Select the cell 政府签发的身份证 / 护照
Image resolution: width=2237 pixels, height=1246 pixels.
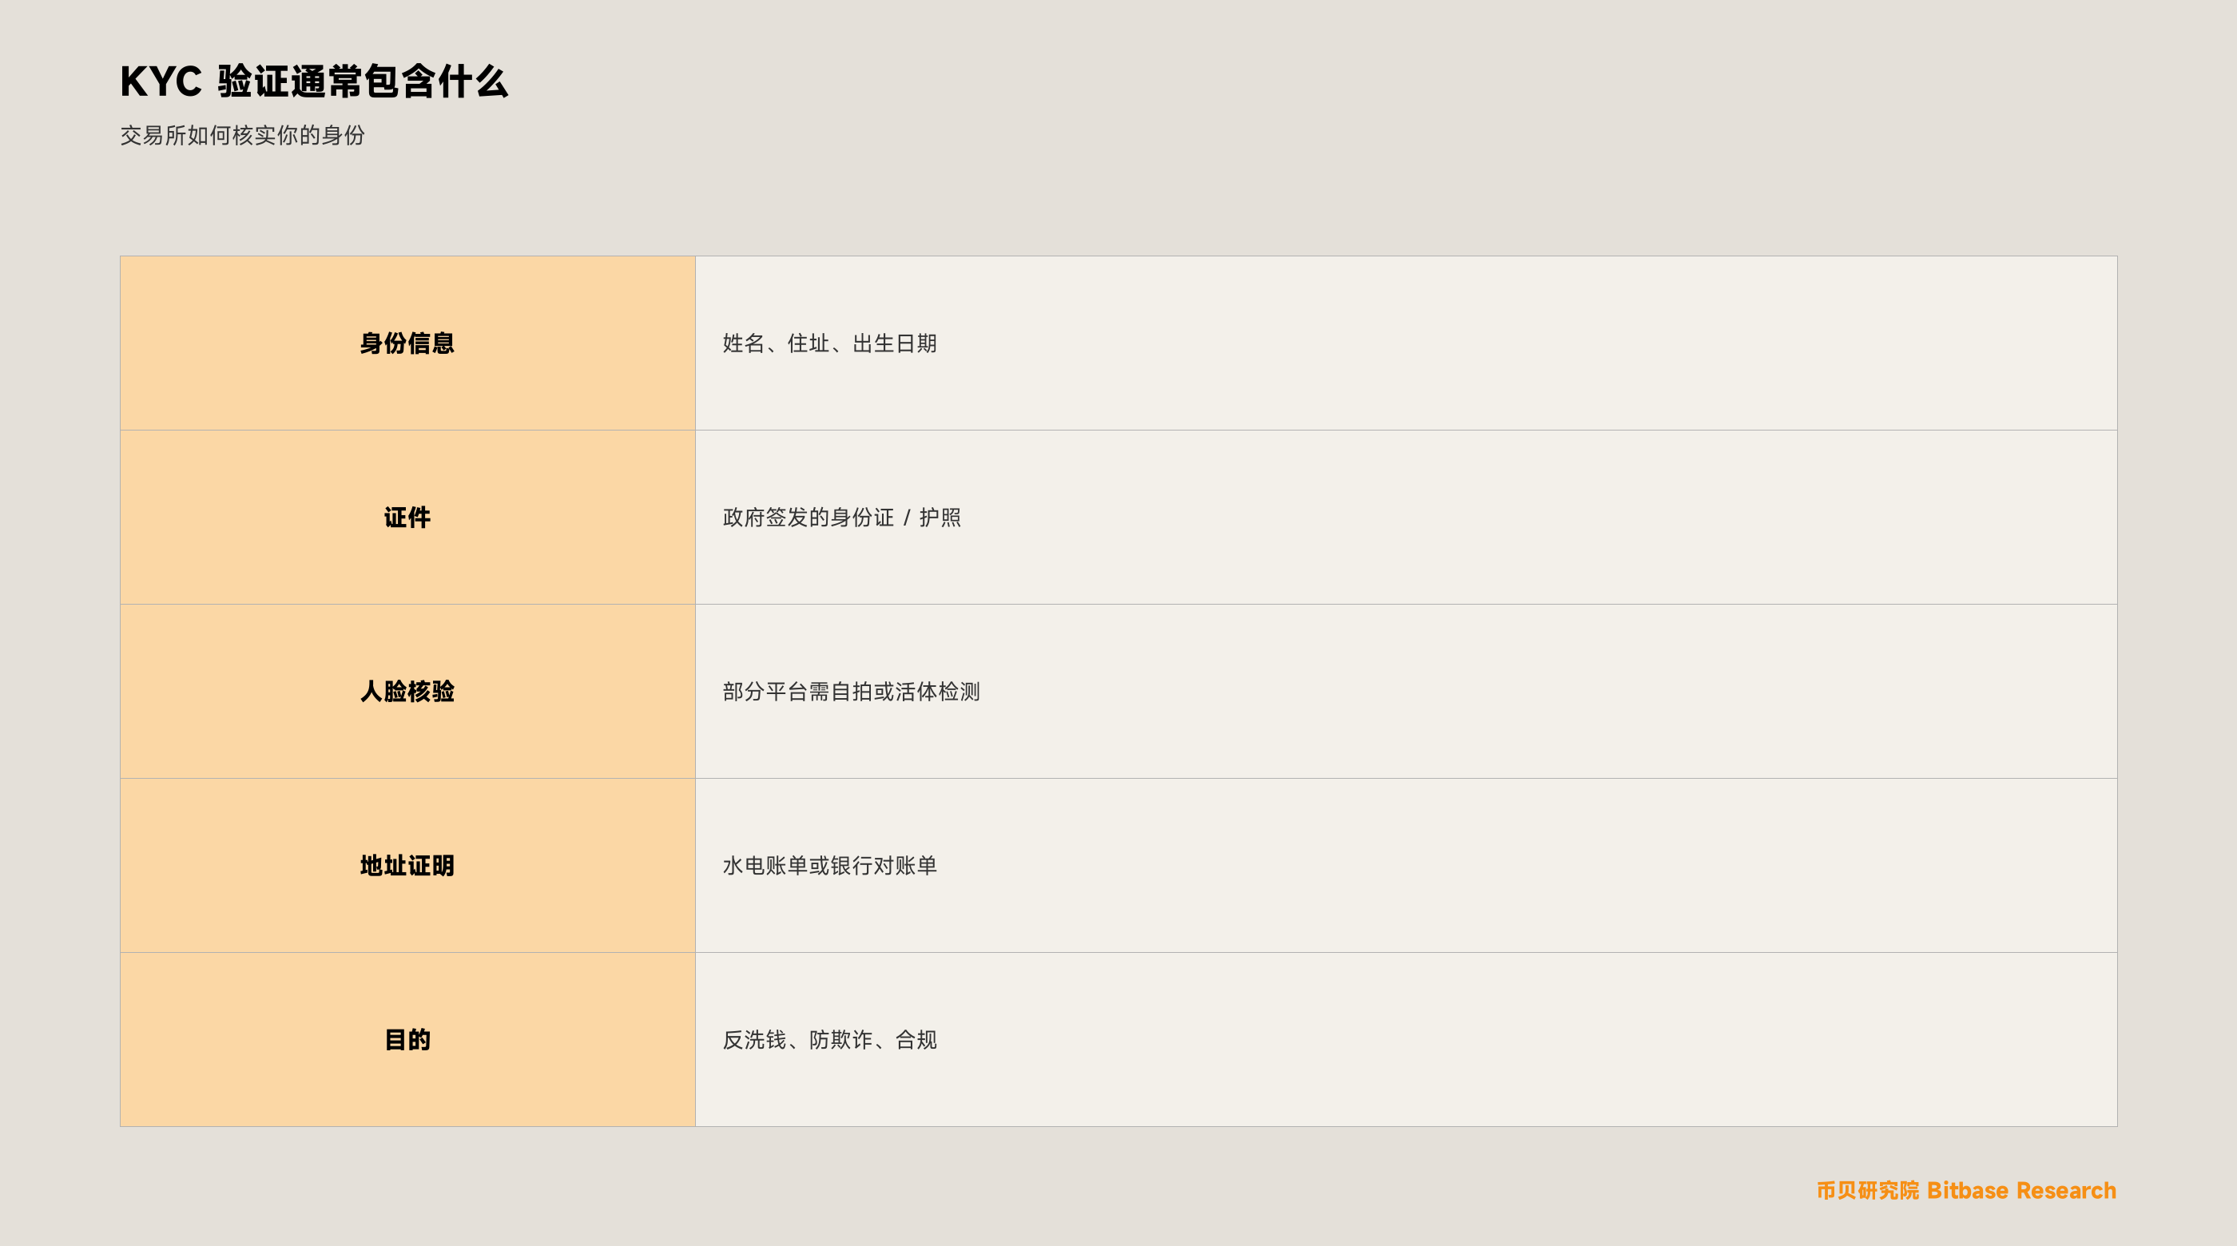(x=1406, y=518)
